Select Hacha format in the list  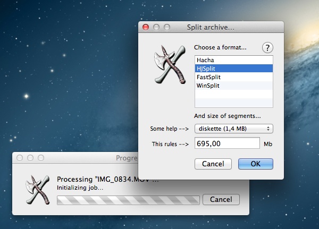point(233,60)
